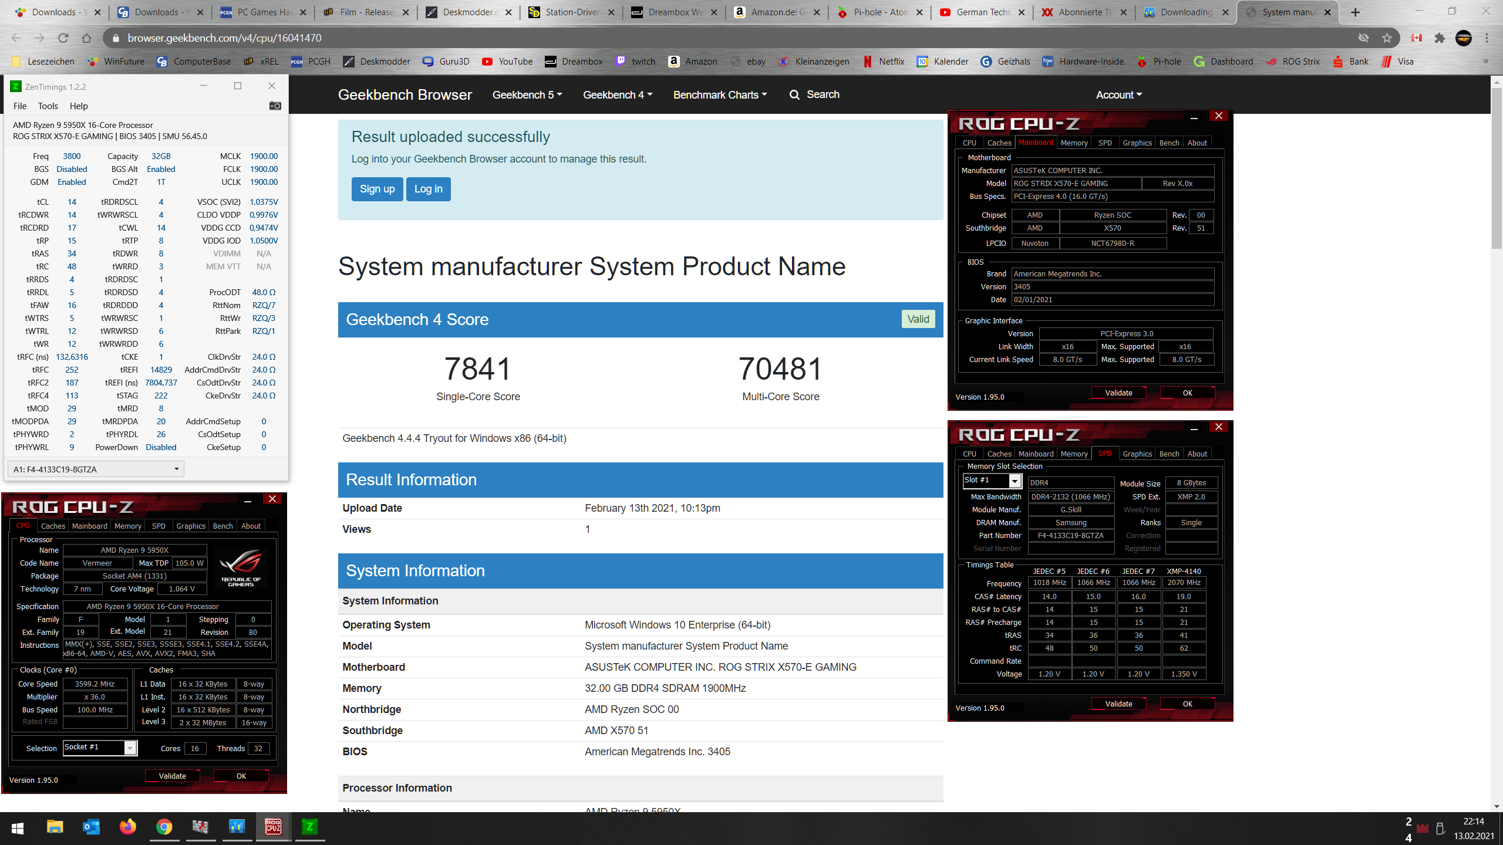Select the SPD tab in bottom-left CPU-Z
This screenshot has width=1503, height=845.
tap(159, 526)
